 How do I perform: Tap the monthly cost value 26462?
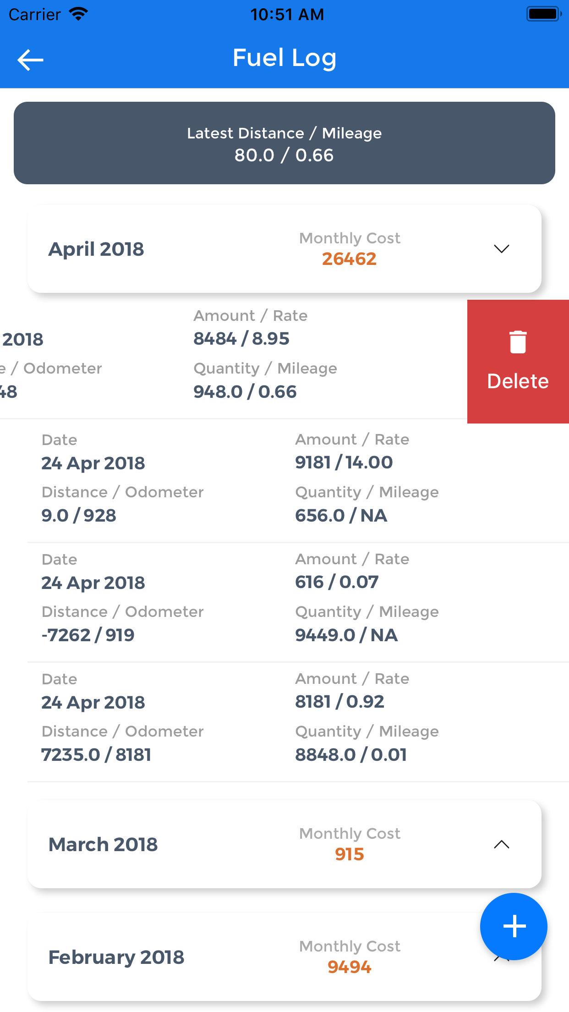click(349, 259)
